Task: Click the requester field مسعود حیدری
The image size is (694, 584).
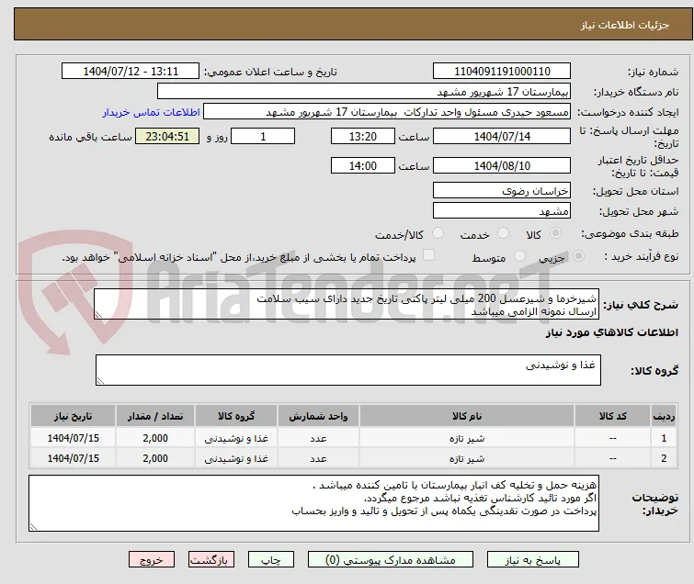Action: click(387, 112)
